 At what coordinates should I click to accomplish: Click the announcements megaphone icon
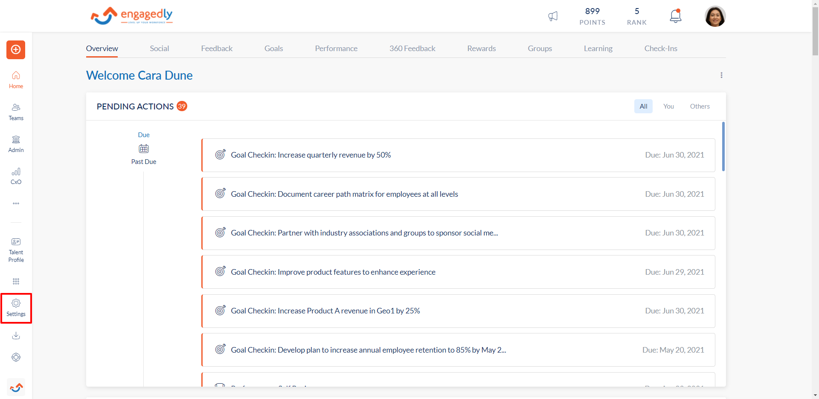pyautogui.click(x=553, y=17)
